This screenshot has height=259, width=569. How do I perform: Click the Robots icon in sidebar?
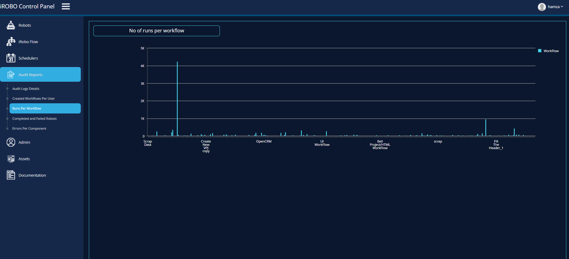point(11,25)
